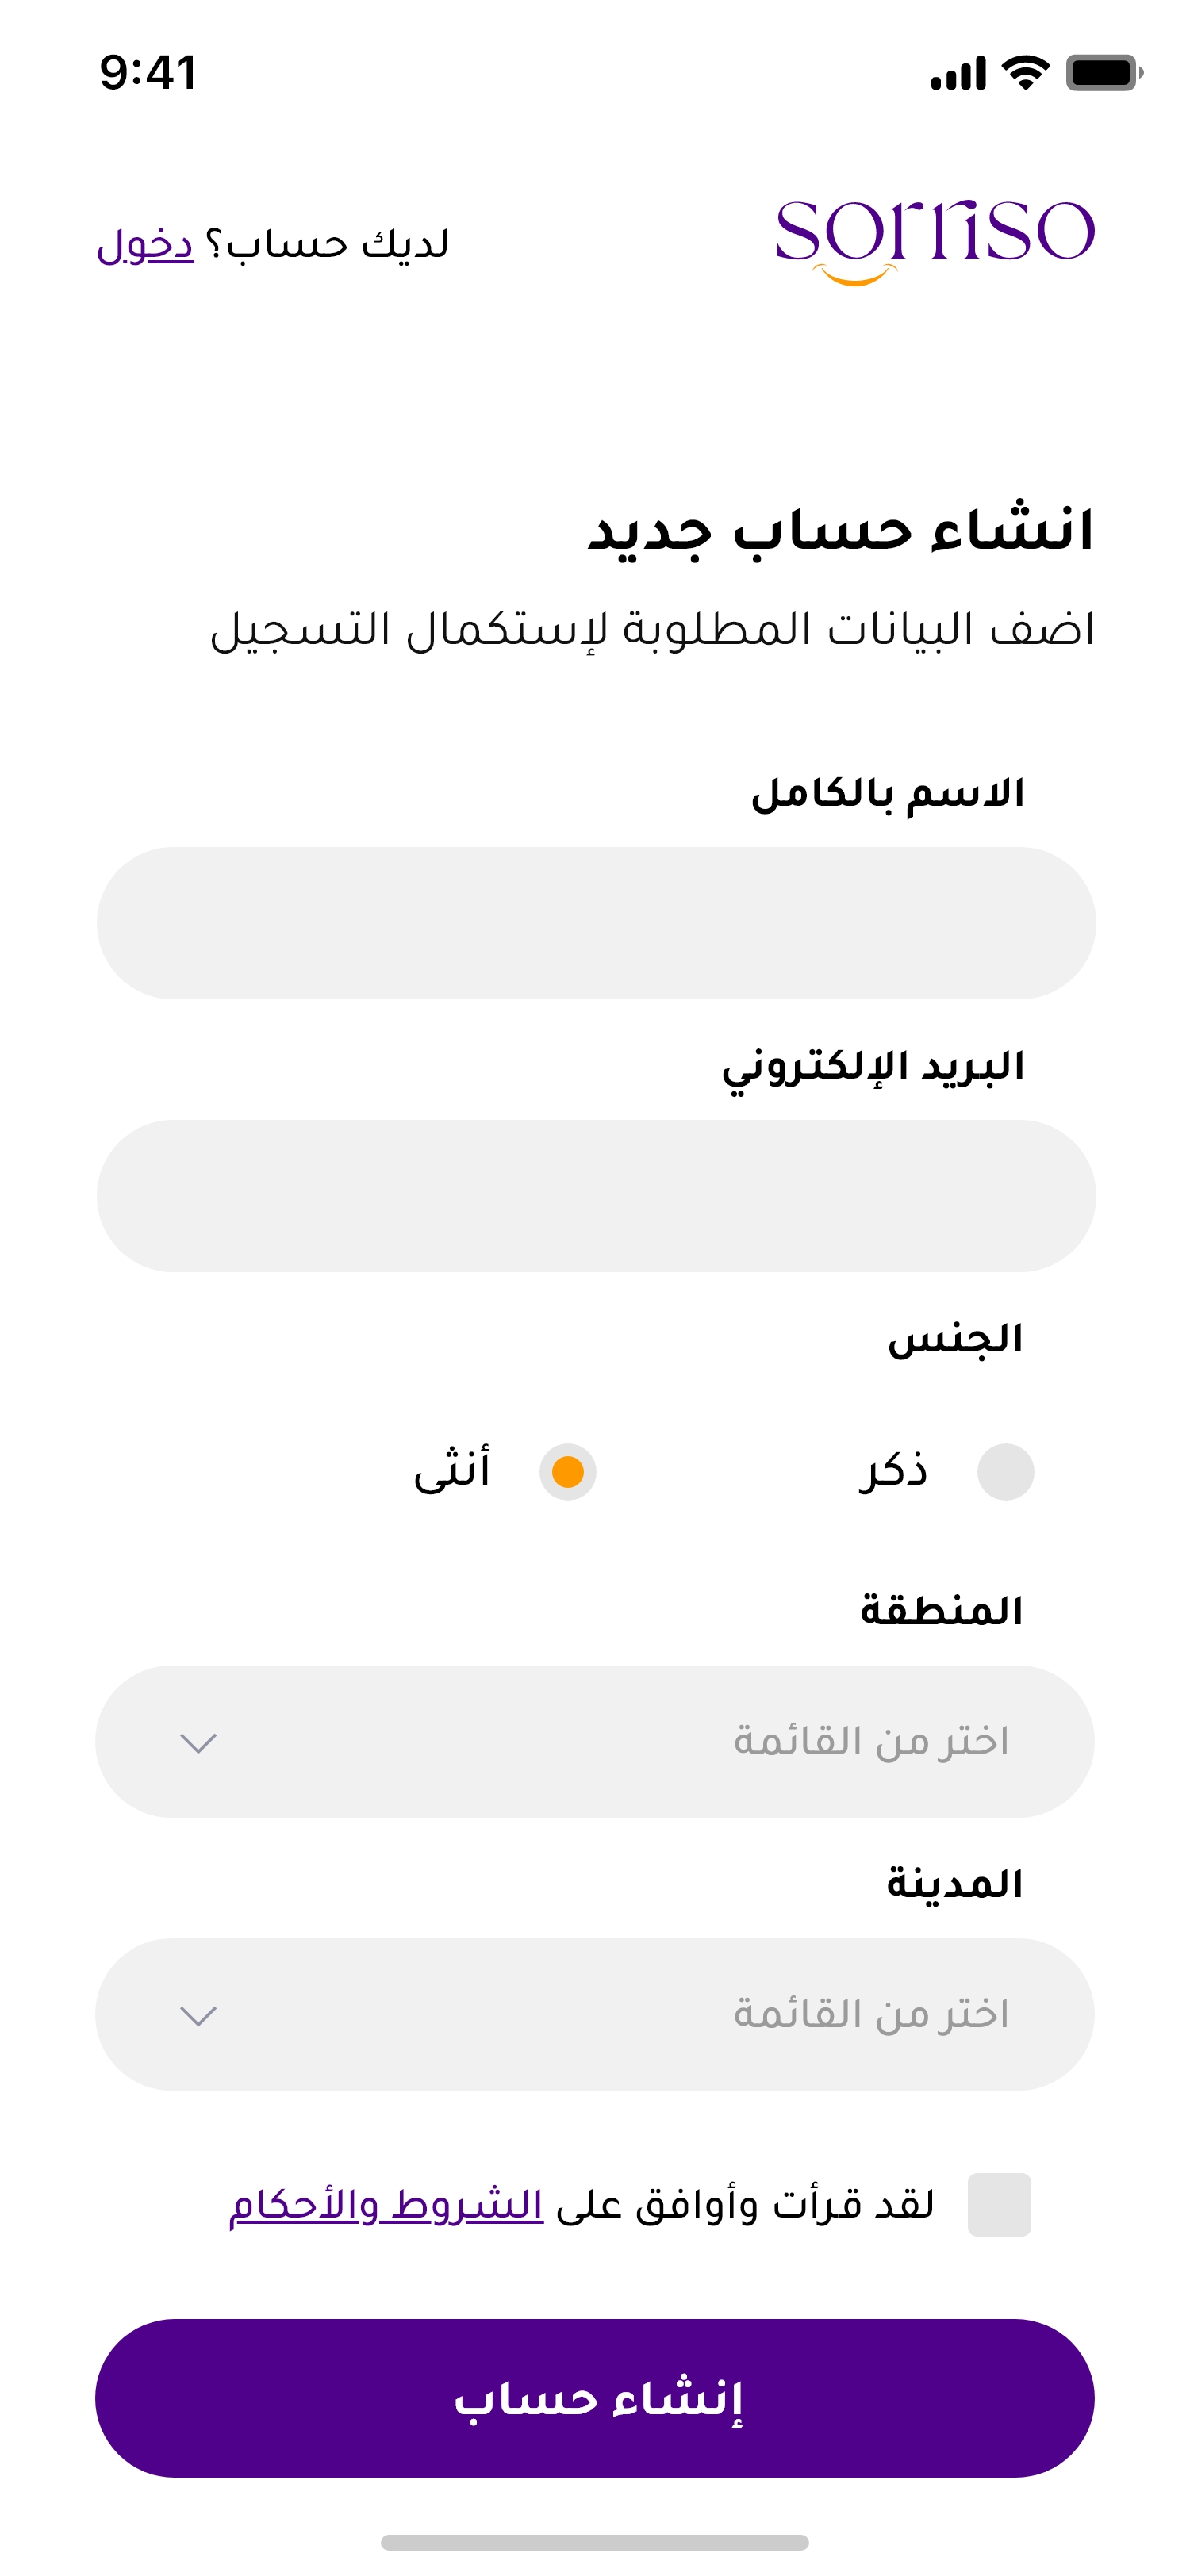Tap the home indicator bar
Viewport: 1190px width, 2576px height.
(x=595, y=2542)
